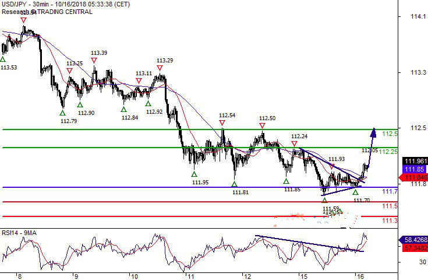Select the red 111.5 support level label
428x280 pixels.
(x=390, y=206)
